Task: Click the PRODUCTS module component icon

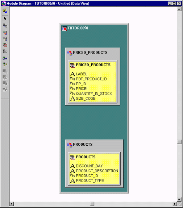Action: click(70, 145)
